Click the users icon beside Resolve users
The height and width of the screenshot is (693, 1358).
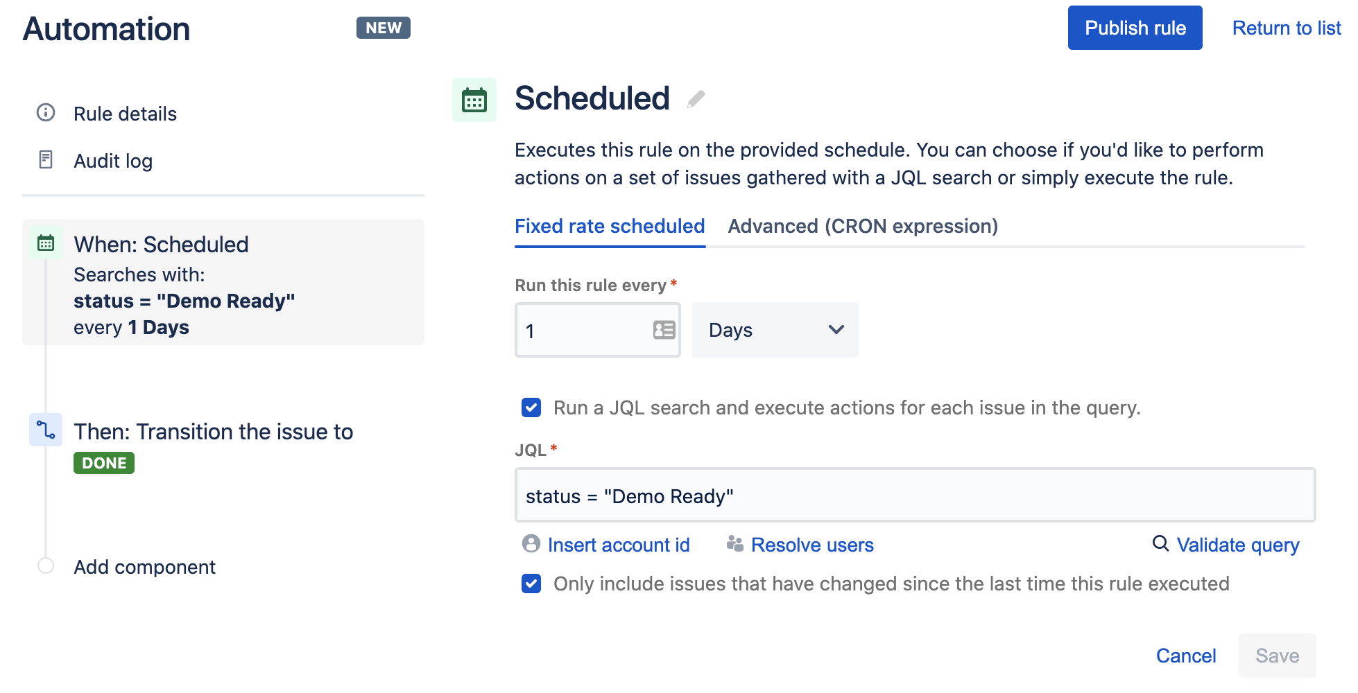[735, 544]
